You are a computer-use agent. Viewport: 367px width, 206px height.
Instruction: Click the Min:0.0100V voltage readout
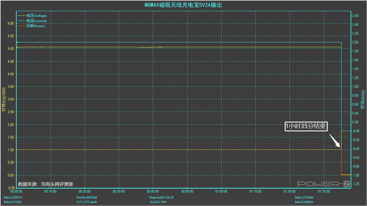point(13,202)
